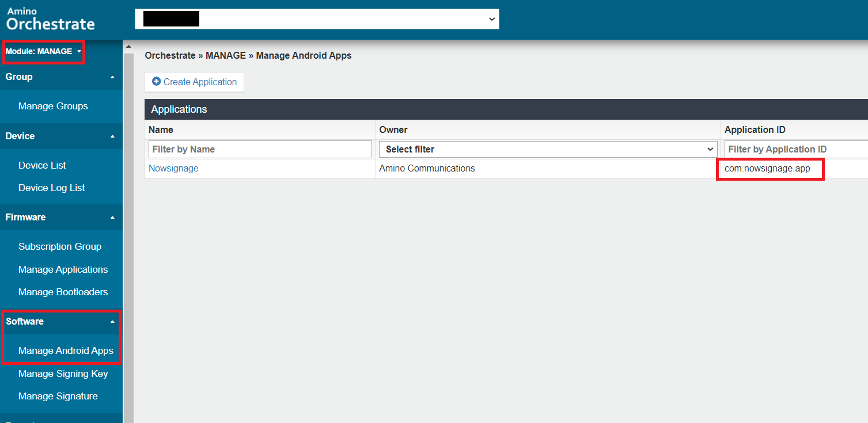The image size is (868, 423).
Task: Click the Applications panel header
Action: click(506, 109)
